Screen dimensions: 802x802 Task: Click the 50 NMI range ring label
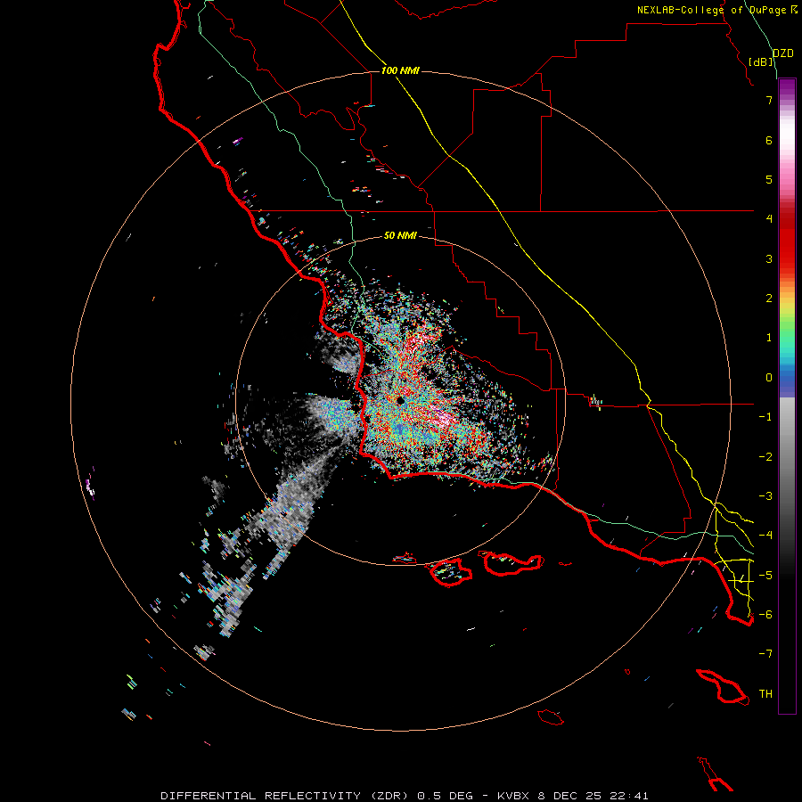click(400, 235)
